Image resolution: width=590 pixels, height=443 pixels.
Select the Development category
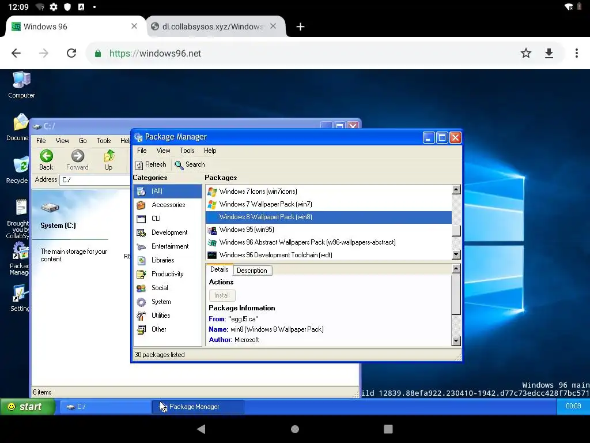(x=168, y=232)
